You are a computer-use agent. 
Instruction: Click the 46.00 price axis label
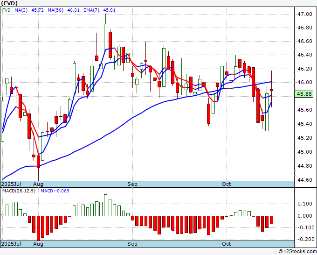[x=305, y=83]
